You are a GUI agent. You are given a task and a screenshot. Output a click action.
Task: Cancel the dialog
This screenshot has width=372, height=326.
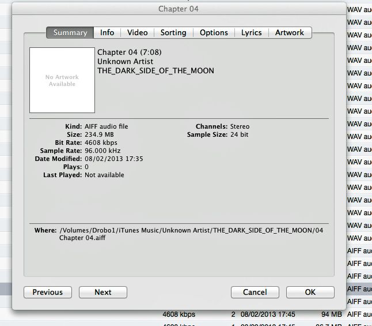coord(255,292)
